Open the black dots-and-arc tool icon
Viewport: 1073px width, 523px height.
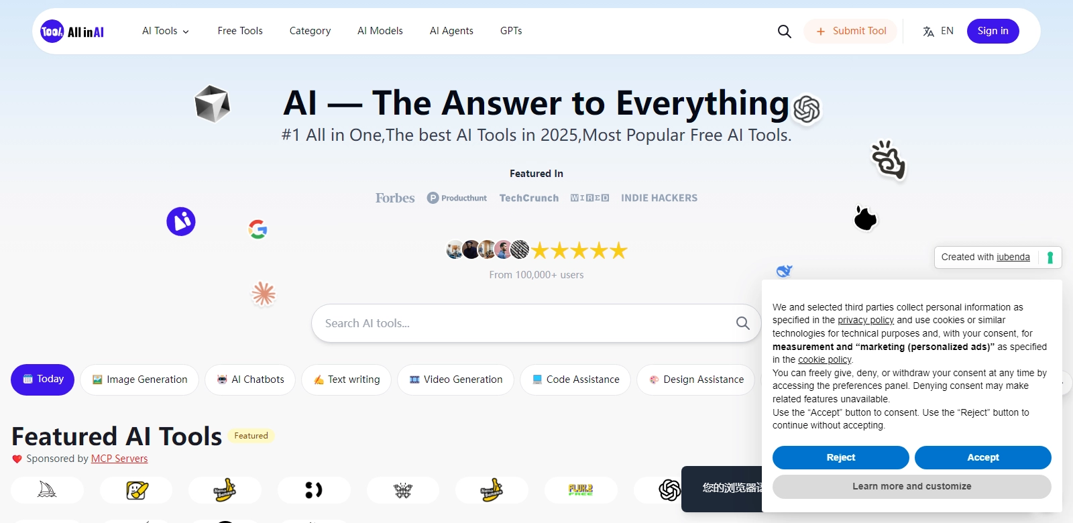pyautogui.click(x=314, y=490)
